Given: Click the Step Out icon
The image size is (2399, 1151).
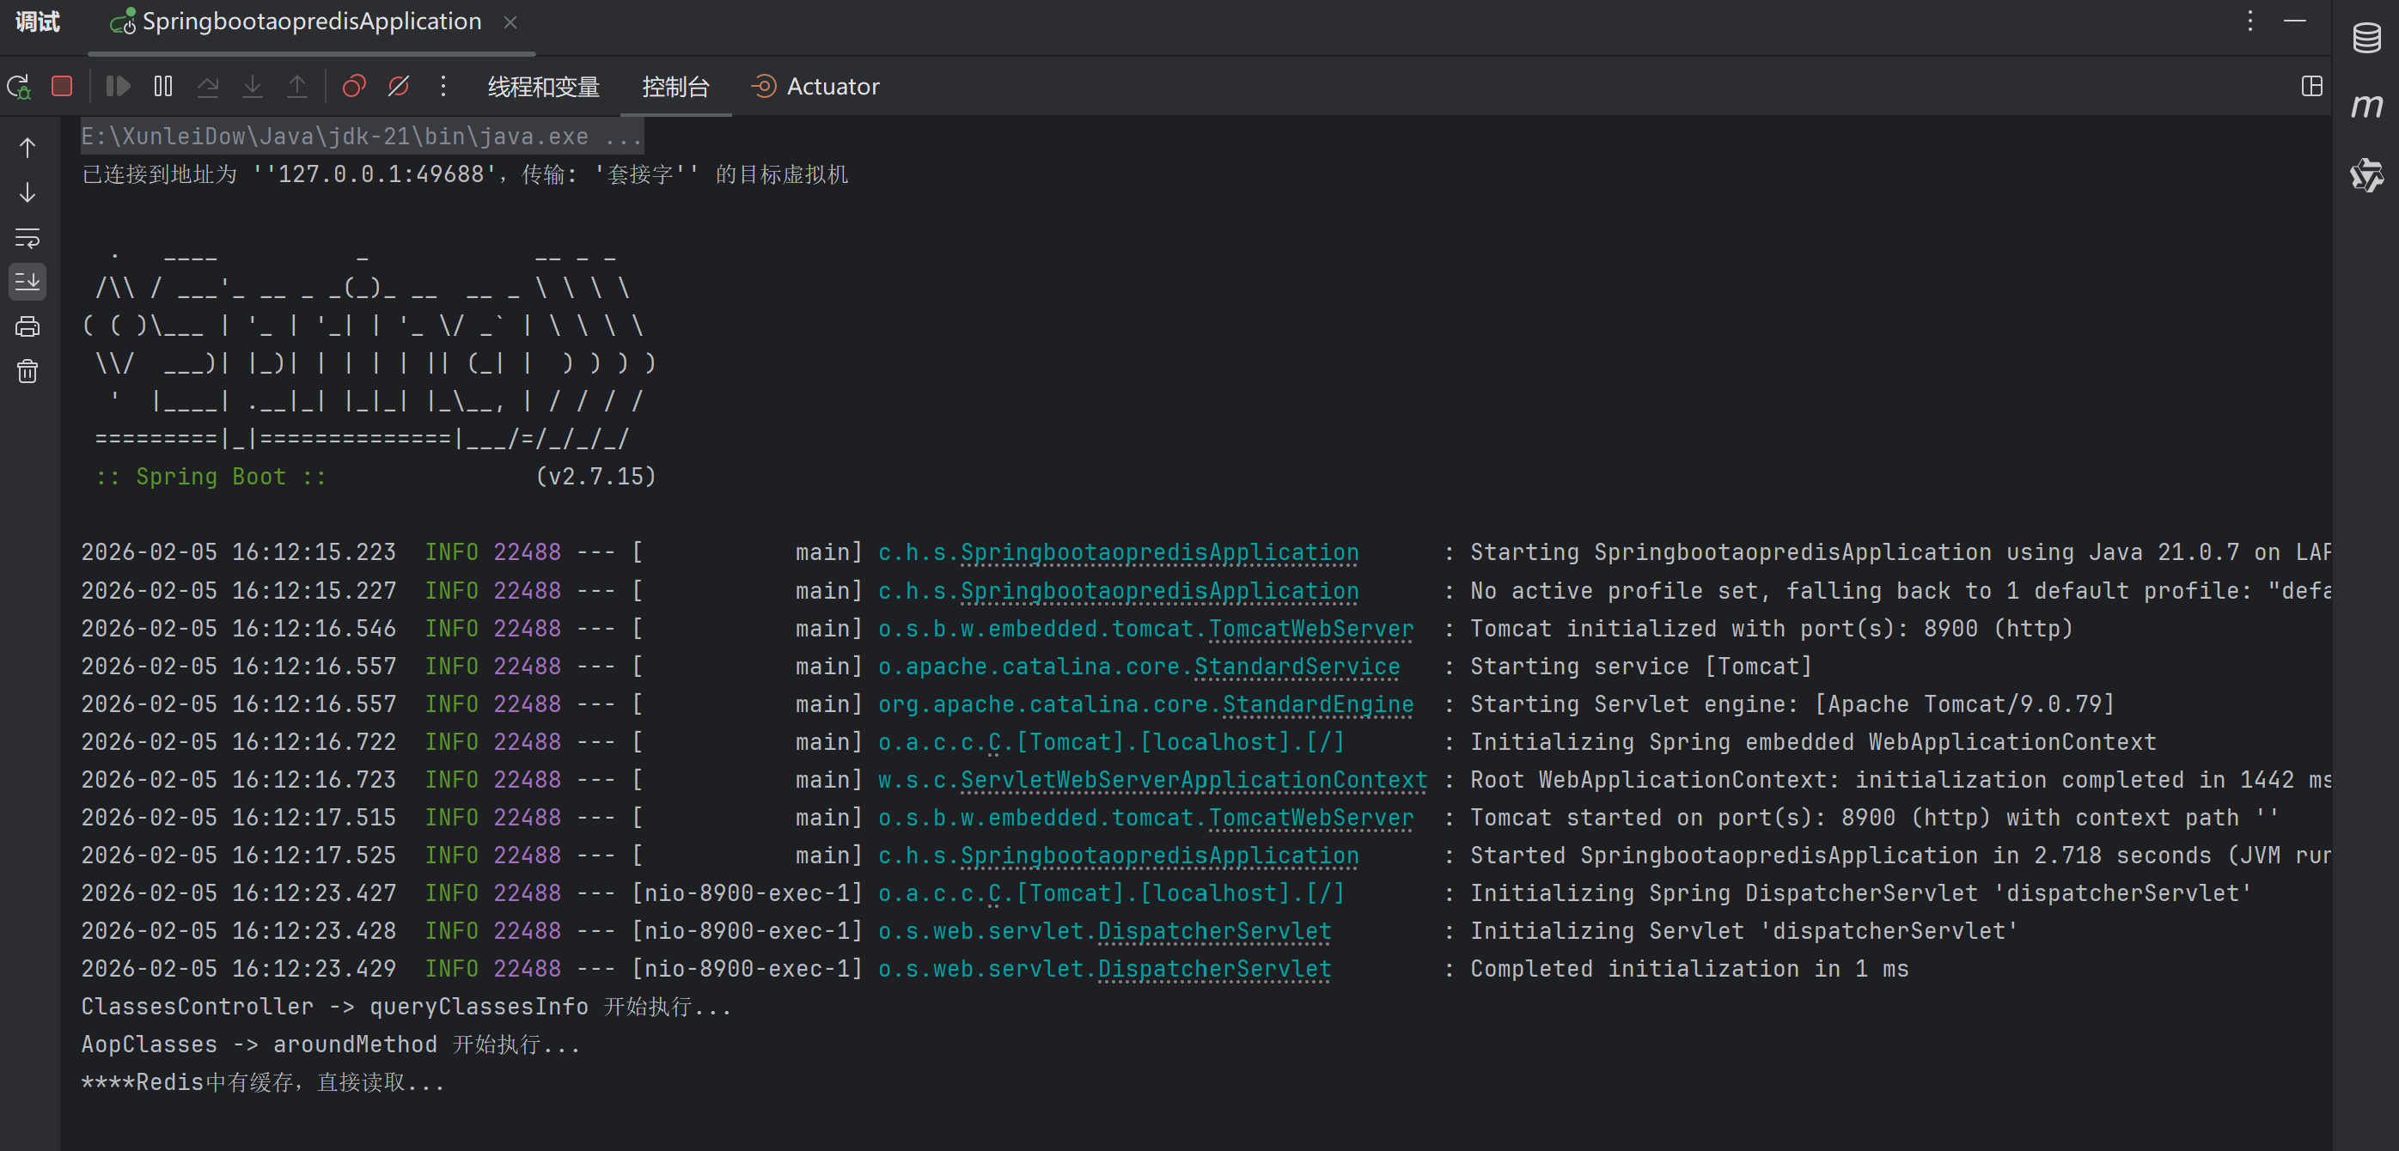Looking at the screenshot, I should click(297, 87).
